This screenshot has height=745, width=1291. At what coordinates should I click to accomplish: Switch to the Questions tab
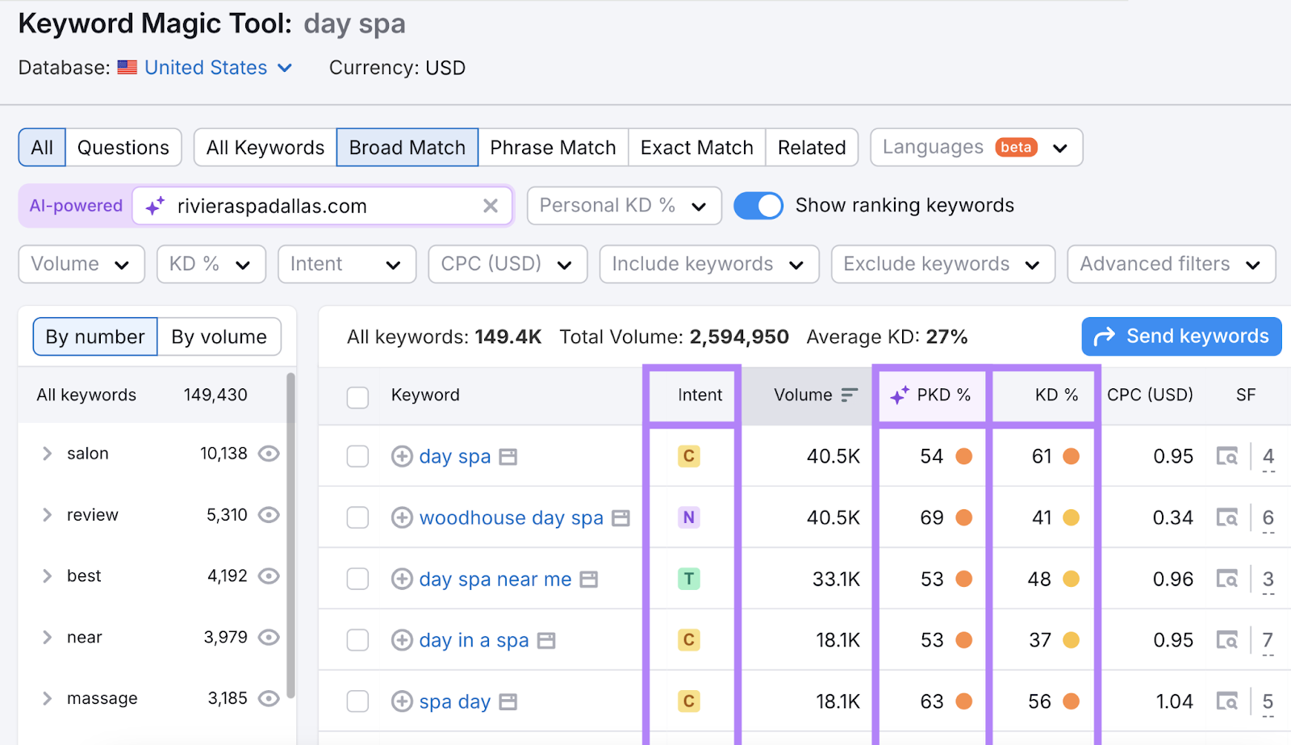[x=123, y=147]
